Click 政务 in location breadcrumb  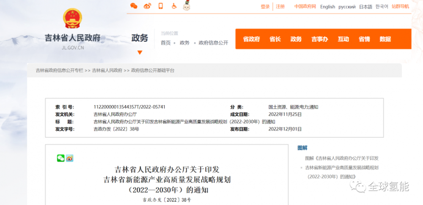184,43
